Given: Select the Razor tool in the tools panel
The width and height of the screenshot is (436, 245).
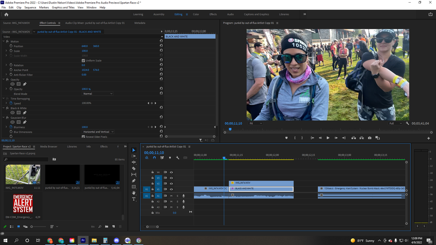Looking at the screenshot, I should click(x=134, y=168).
